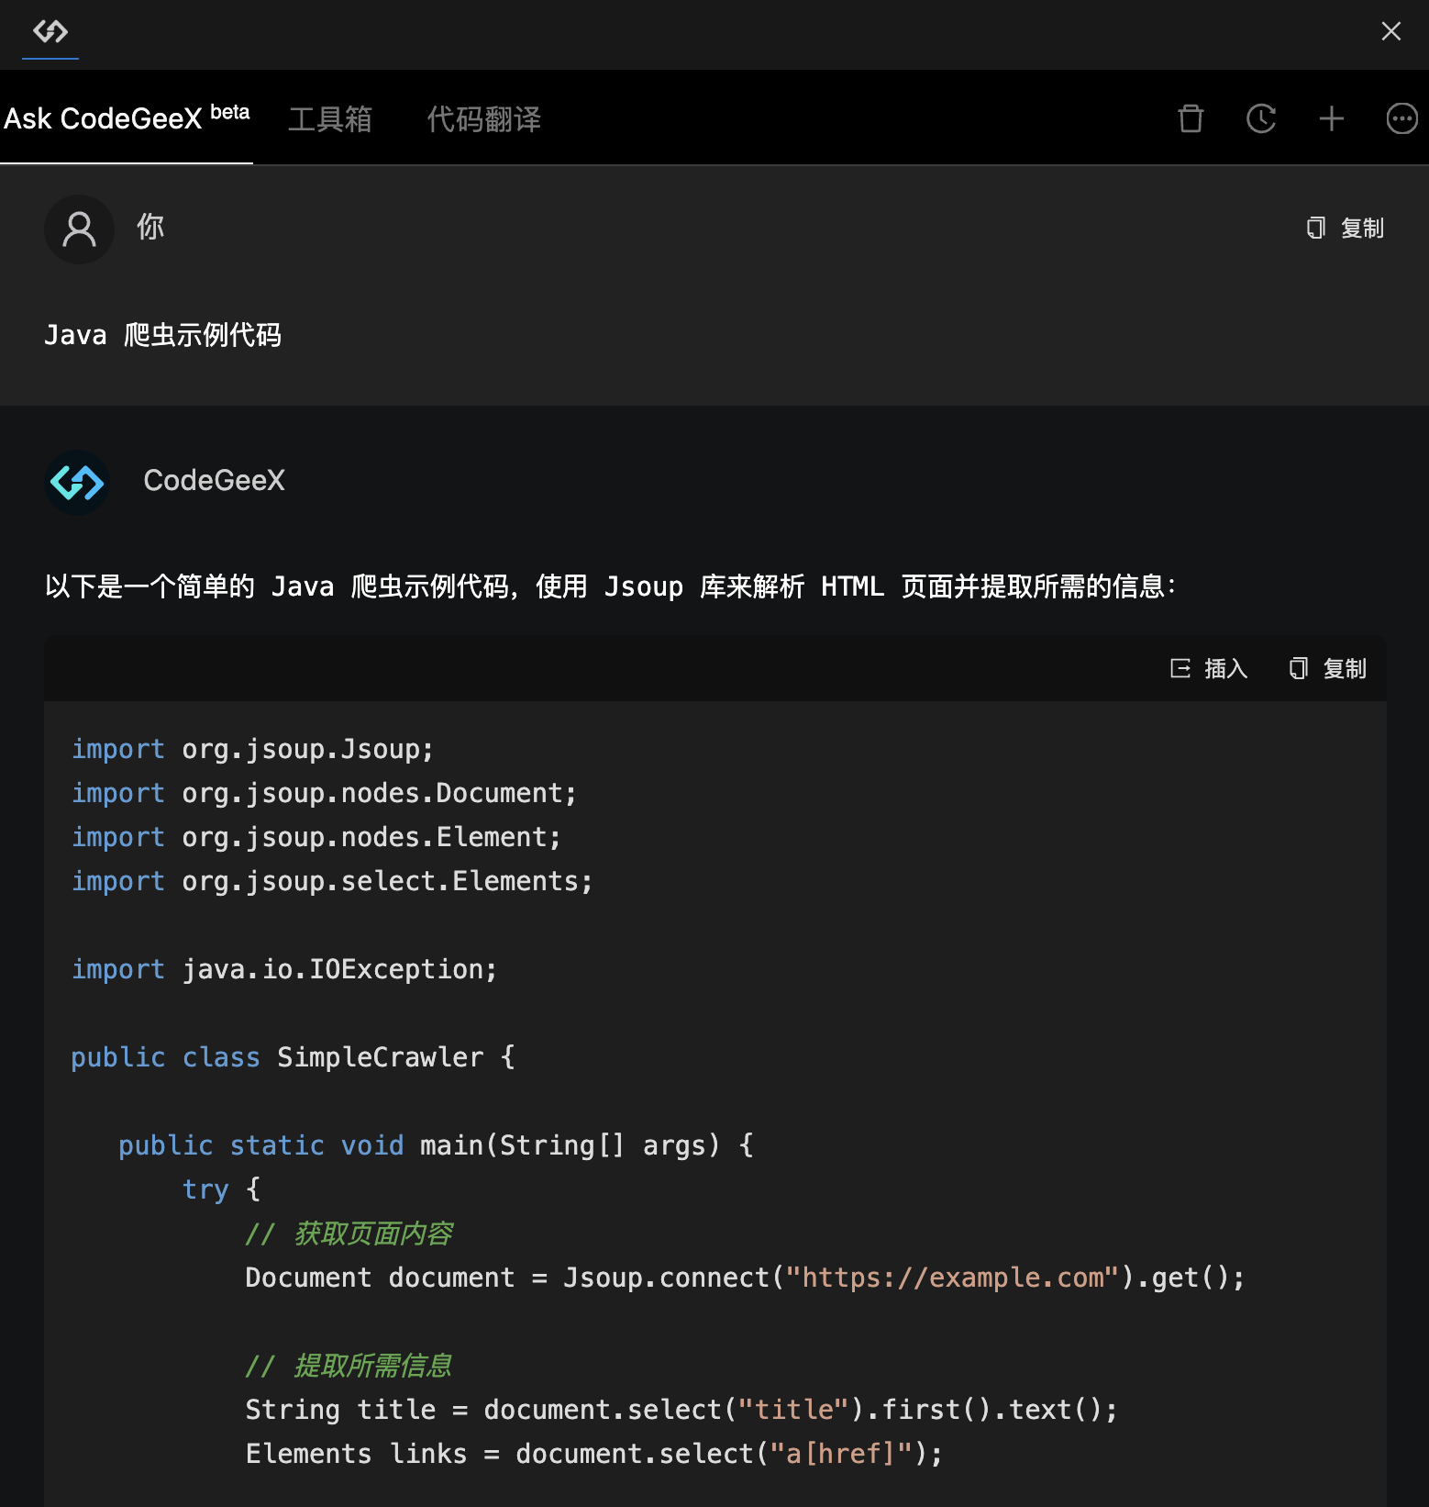The height and width of the screenshot is (1507, 1429).
Task: Click the CodeGeeX logo tab at top-left
Action: [50, 32]
